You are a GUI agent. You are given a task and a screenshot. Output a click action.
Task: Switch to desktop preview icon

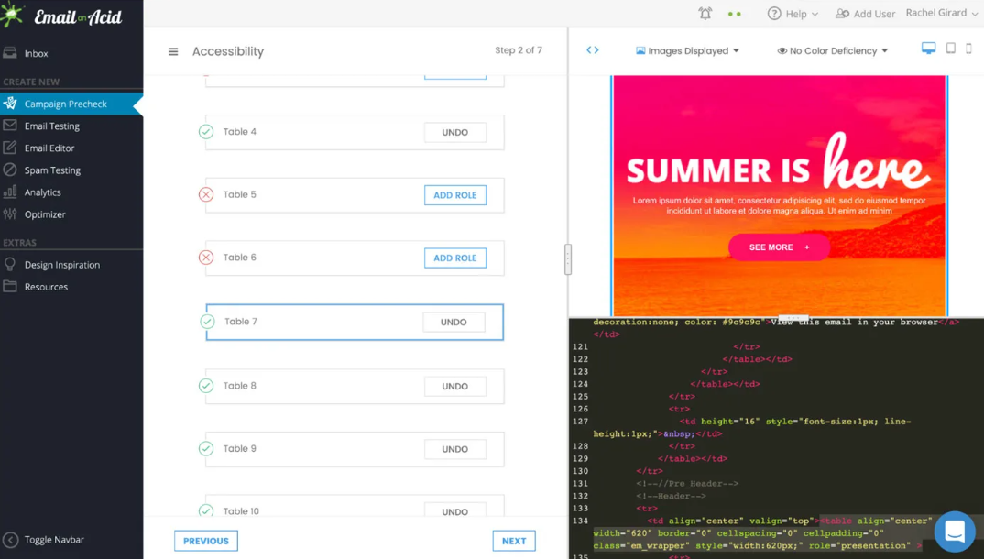928,49
